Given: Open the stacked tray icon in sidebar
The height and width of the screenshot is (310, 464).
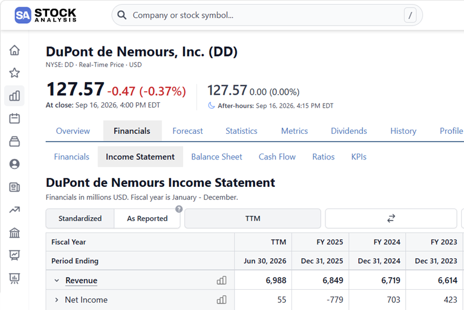Looking at the screenshot, I should [14, 141].
